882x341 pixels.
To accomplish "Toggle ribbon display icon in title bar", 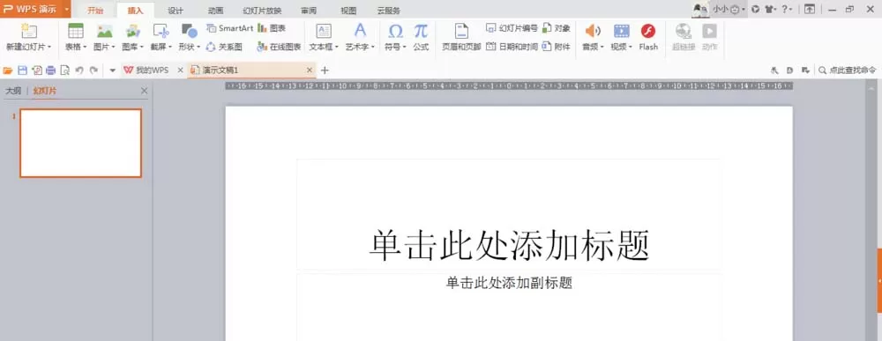I will click(x=810, y=9).
